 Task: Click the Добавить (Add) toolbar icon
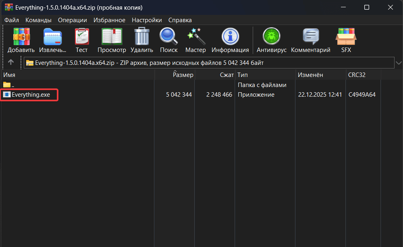point(21,37)
